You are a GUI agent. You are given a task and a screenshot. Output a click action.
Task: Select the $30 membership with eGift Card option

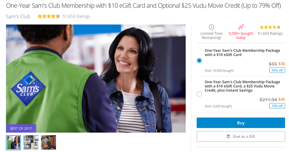pos(199,60)
